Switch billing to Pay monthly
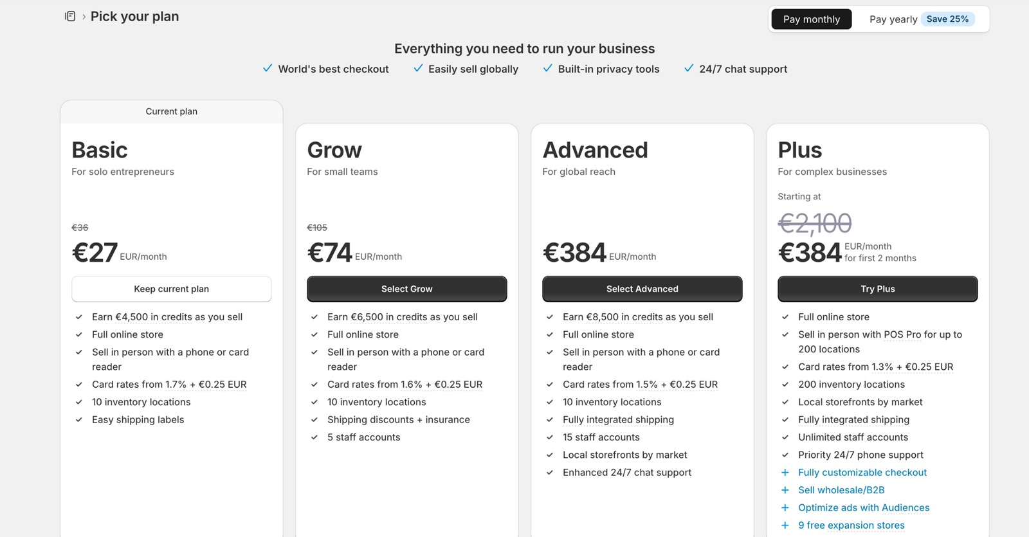This screenshot has width=1029, height=537. pos(812,19)
